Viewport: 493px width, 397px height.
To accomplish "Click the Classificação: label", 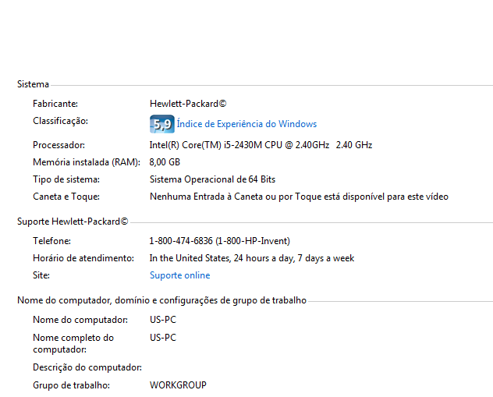I will [x=60, y=122].
